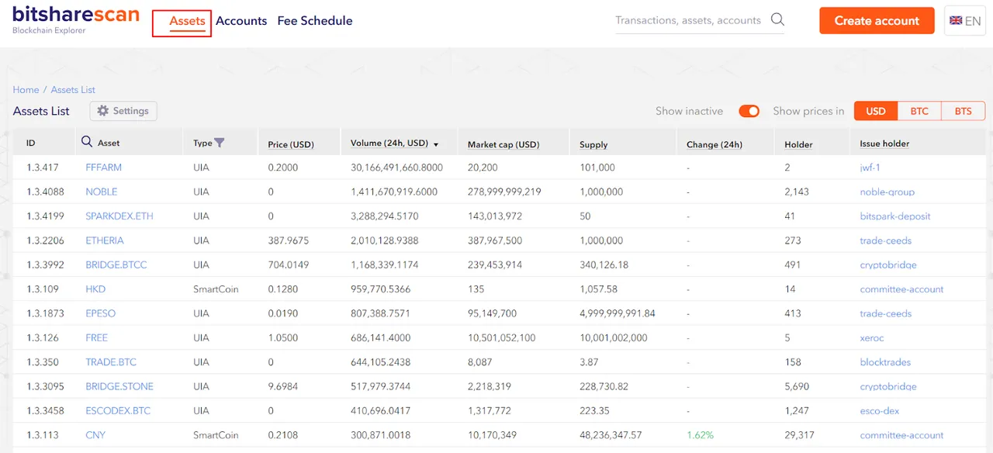Open the BRIDGE.STONE asset
This screenshot has height=453, width=993.
tap(119, 386)
